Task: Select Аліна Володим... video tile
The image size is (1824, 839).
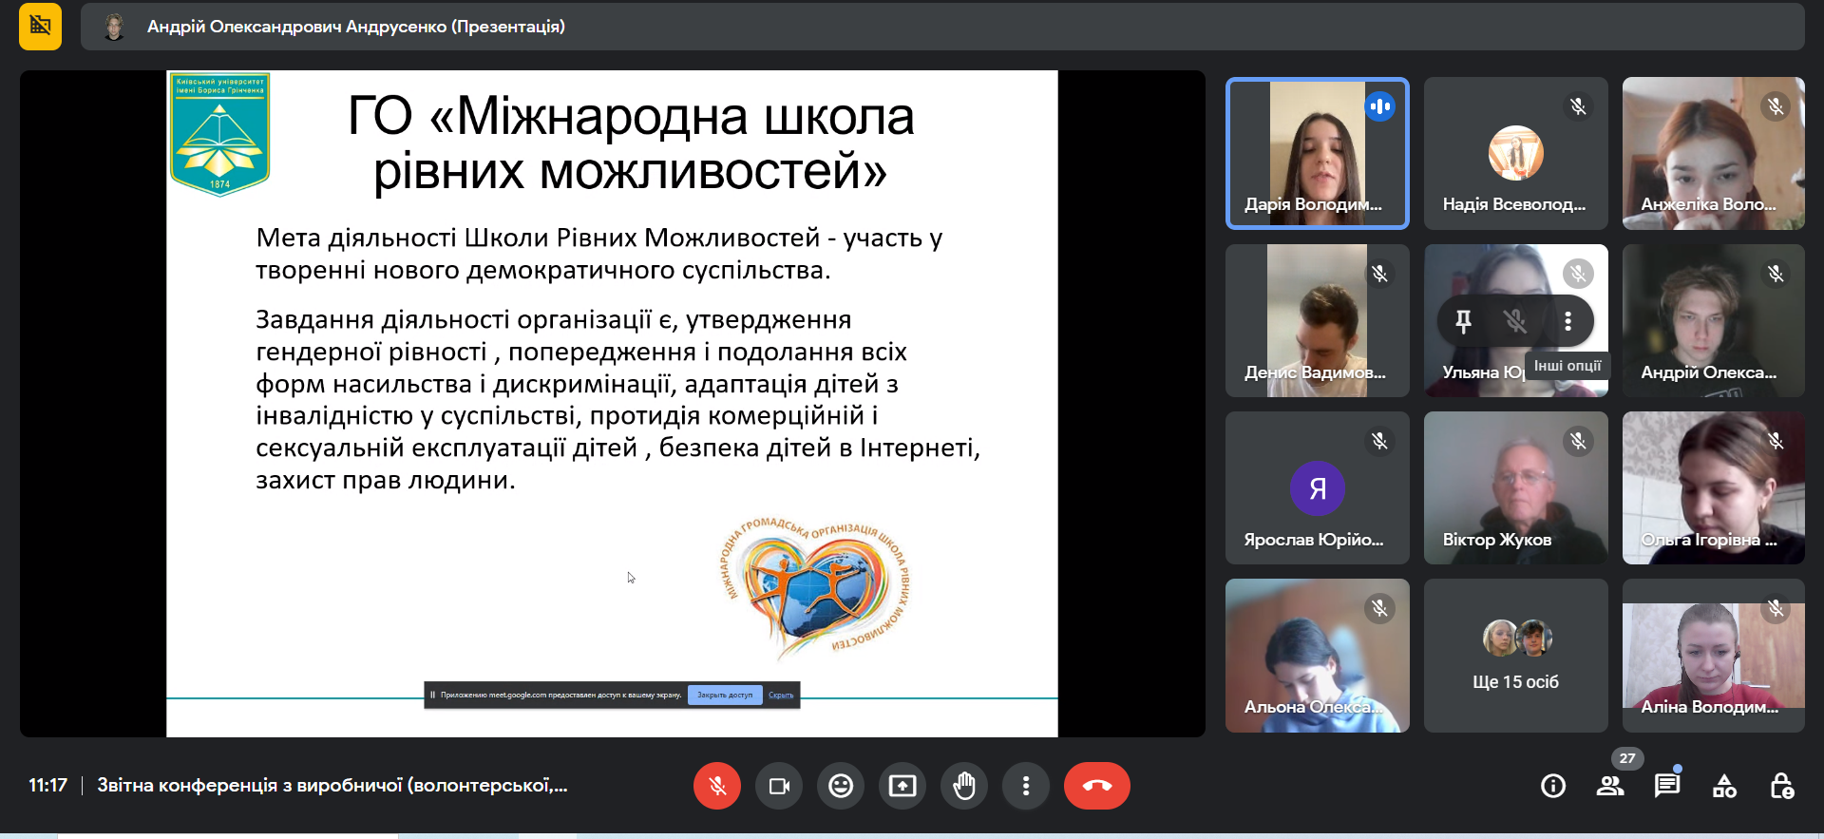Action: pos(1714,656)
